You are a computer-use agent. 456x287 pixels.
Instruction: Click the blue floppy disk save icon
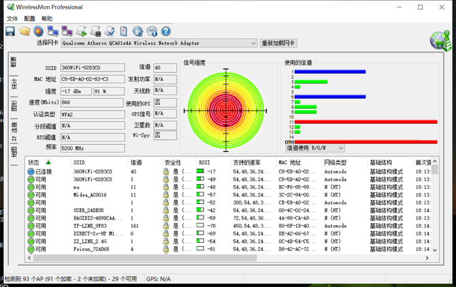coord(10,31)
